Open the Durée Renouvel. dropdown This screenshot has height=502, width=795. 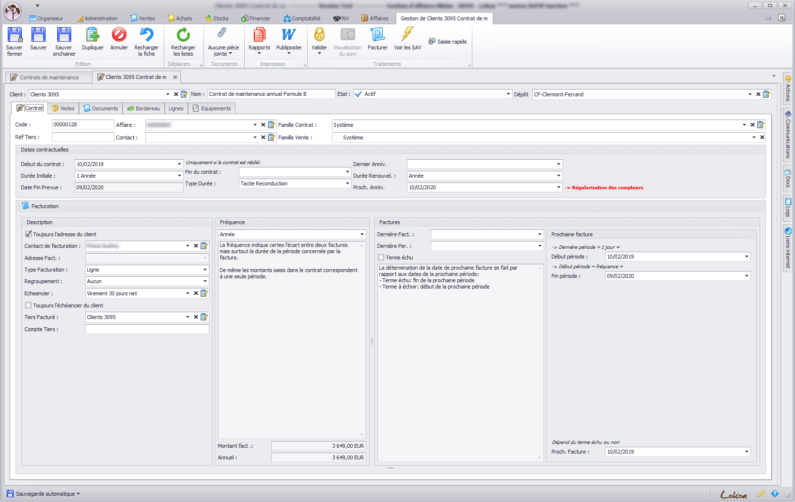(559, 176)
